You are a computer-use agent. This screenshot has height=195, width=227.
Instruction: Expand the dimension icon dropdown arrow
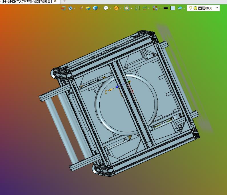[x=149, y=8]
